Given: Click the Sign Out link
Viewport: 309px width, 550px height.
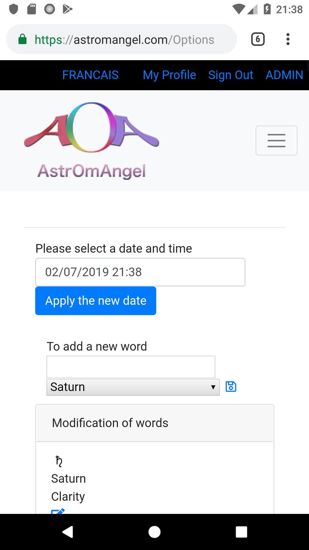Looking at the screenshot, I should coord(230,75).
